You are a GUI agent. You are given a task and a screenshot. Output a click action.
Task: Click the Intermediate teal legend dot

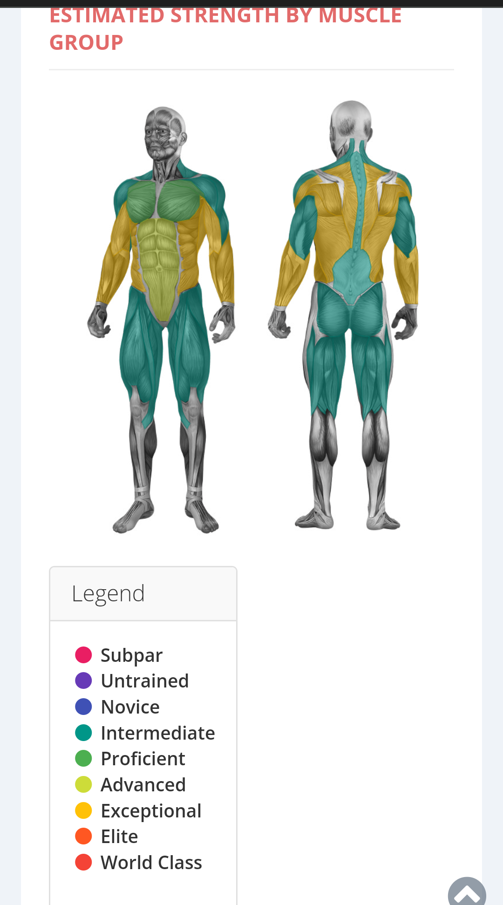click(x=83, y=733)
